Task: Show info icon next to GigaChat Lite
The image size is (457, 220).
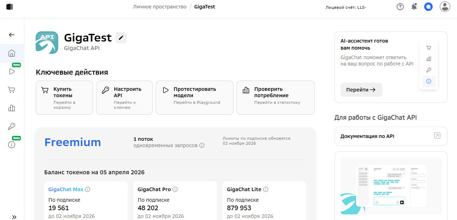Action: [266, 189]
